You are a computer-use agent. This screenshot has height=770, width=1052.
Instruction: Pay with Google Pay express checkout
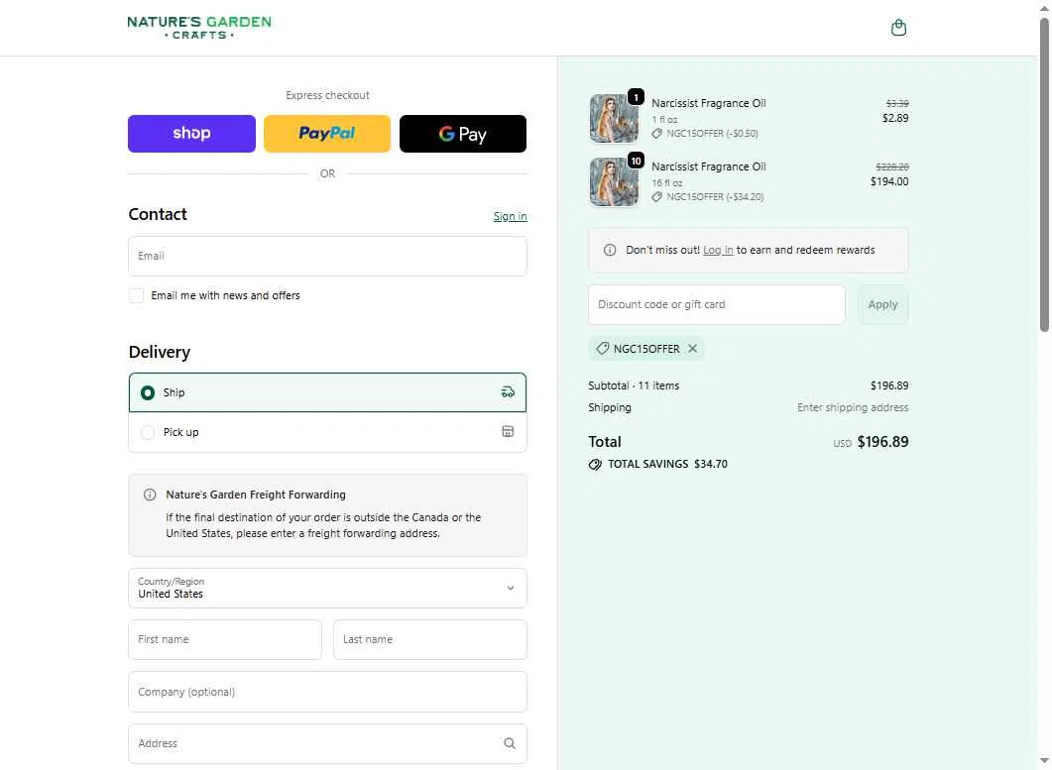point(463,134)
